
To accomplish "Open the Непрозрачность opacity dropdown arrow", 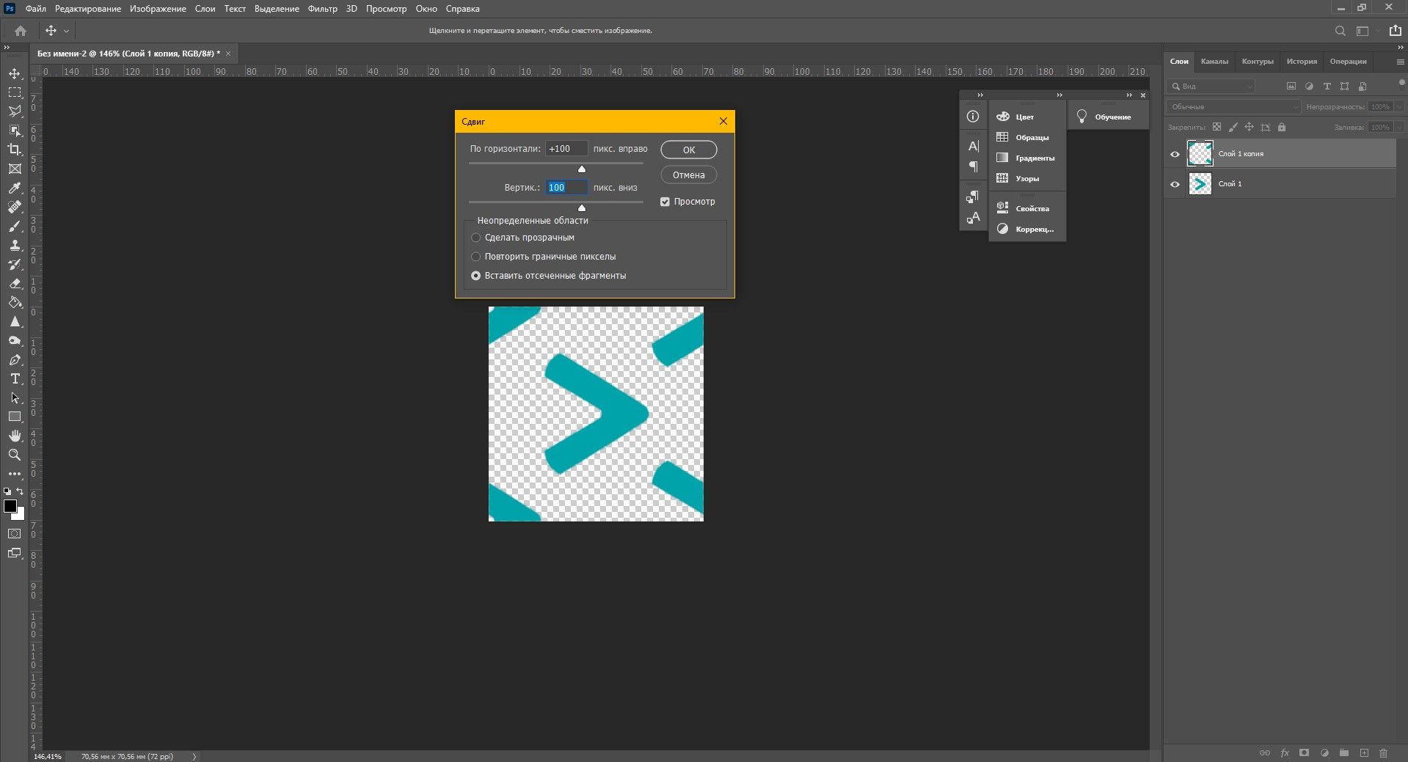I will tap(1399, 107).
